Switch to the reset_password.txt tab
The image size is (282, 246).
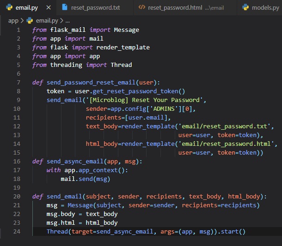(95, 7)
